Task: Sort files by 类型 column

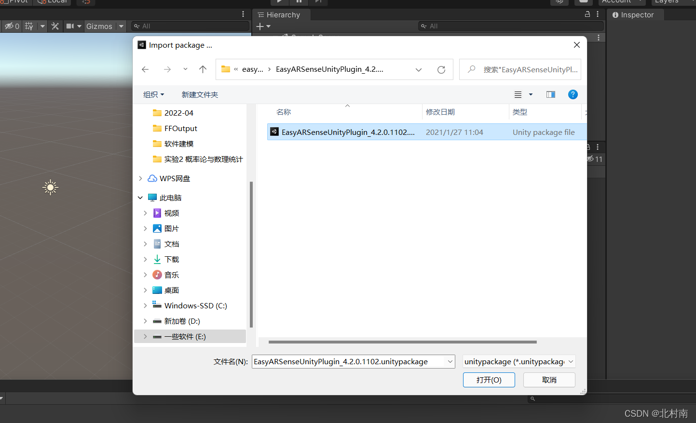Action: point(520,112)
